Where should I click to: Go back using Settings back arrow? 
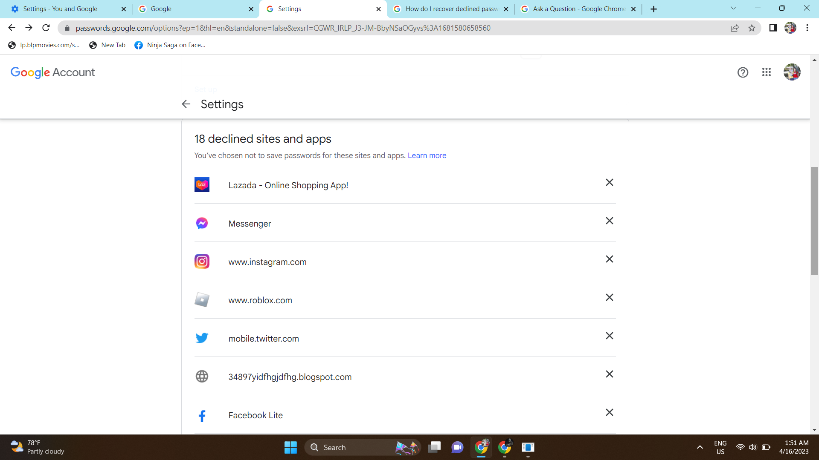[186, 104]
